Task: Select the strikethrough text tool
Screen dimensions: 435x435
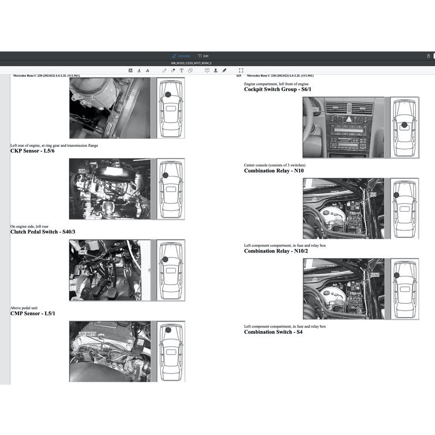Action: (x=148, y=70)
